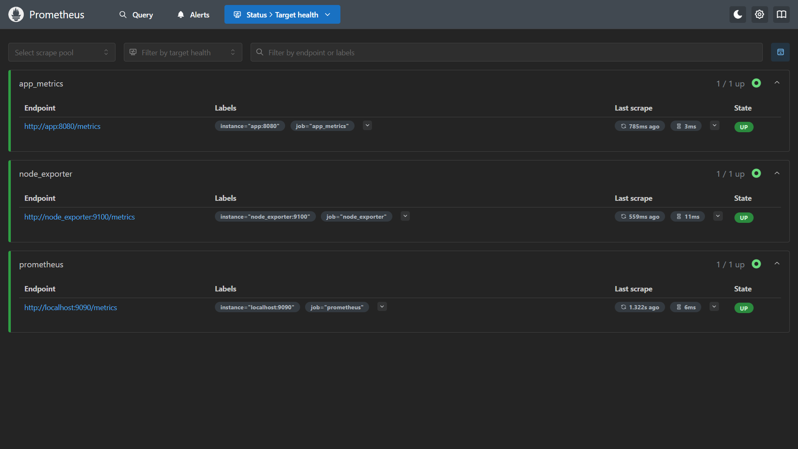Screen dimensions: 798x449
Task: Collapse the app_metrics scrape pool
Action: pos(777,83)
